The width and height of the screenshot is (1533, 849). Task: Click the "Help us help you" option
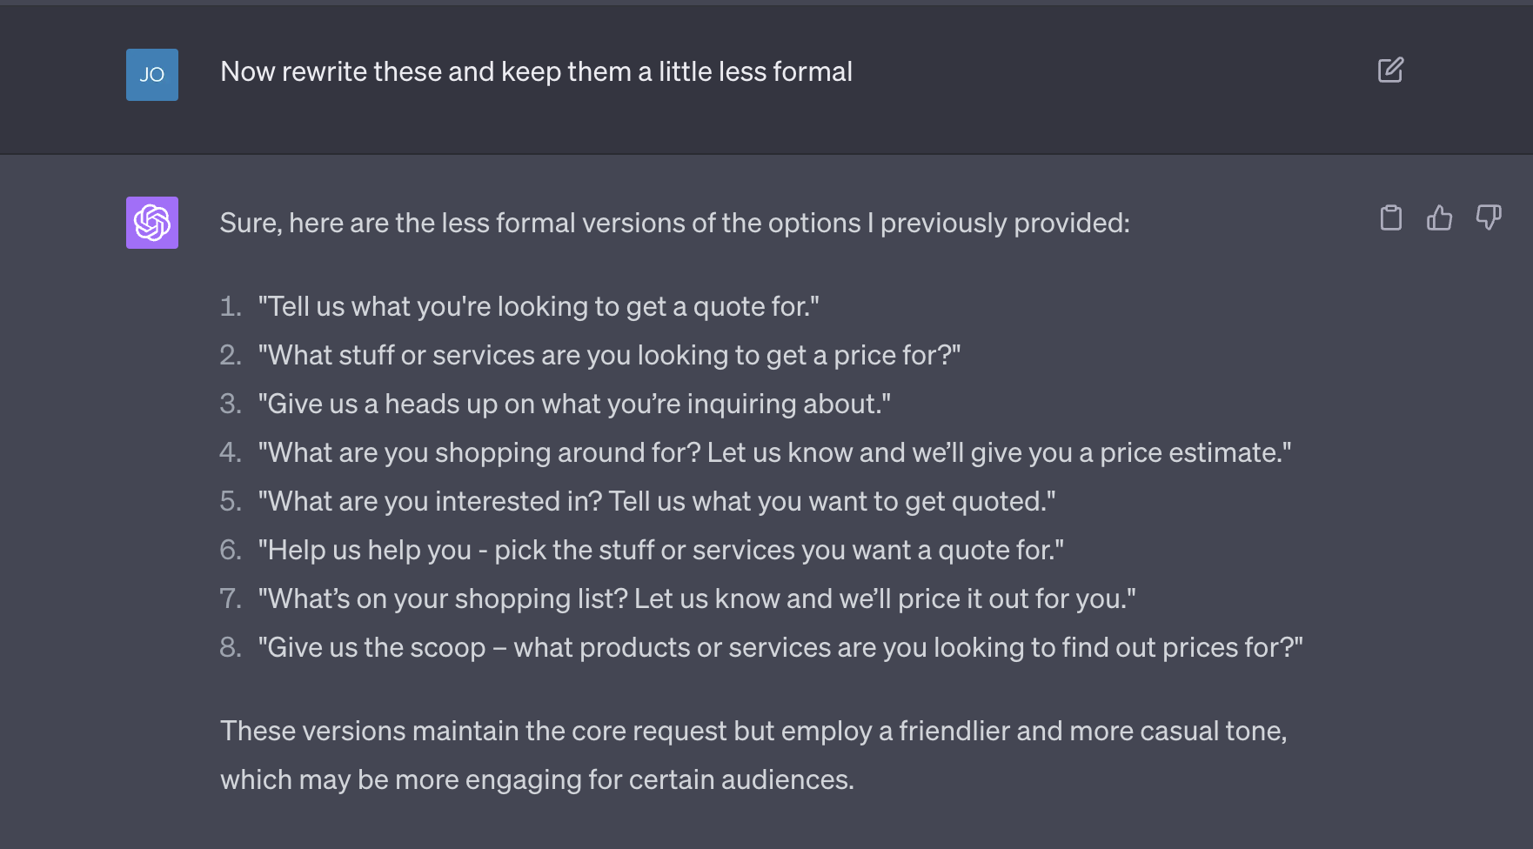click(x=661, y=550)
